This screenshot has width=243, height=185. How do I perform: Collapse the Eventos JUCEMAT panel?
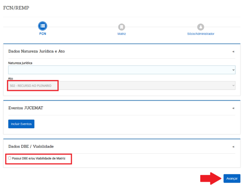[233, 108]
